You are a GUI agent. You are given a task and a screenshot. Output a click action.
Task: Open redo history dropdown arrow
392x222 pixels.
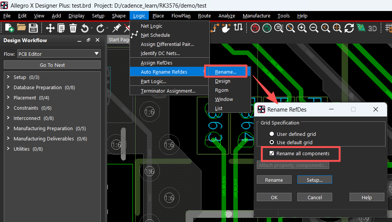(x=107, y=28)
